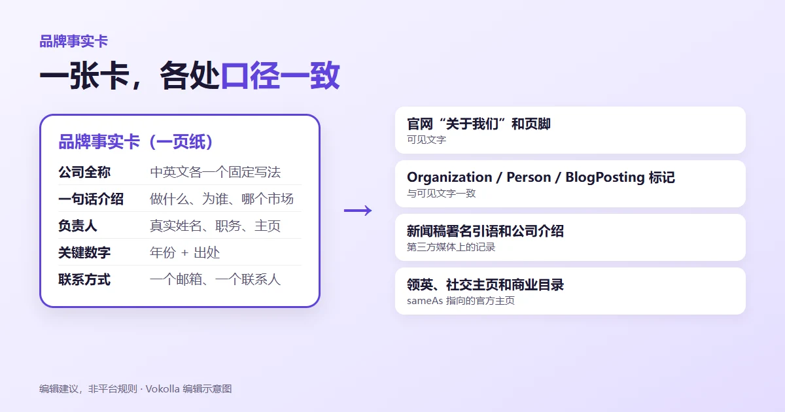Select the 联系方式 row label
This screenshot has width=785, height=412.
pos(84,279)
